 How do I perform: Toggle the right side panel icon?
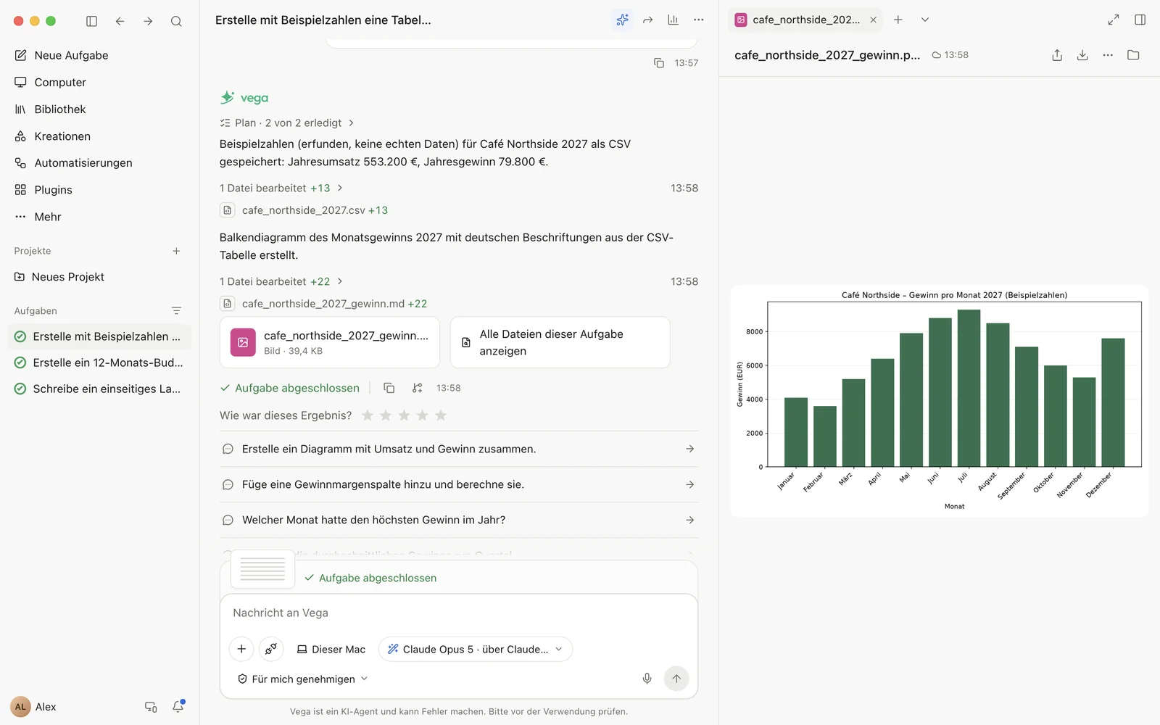tap(1140, 20)
